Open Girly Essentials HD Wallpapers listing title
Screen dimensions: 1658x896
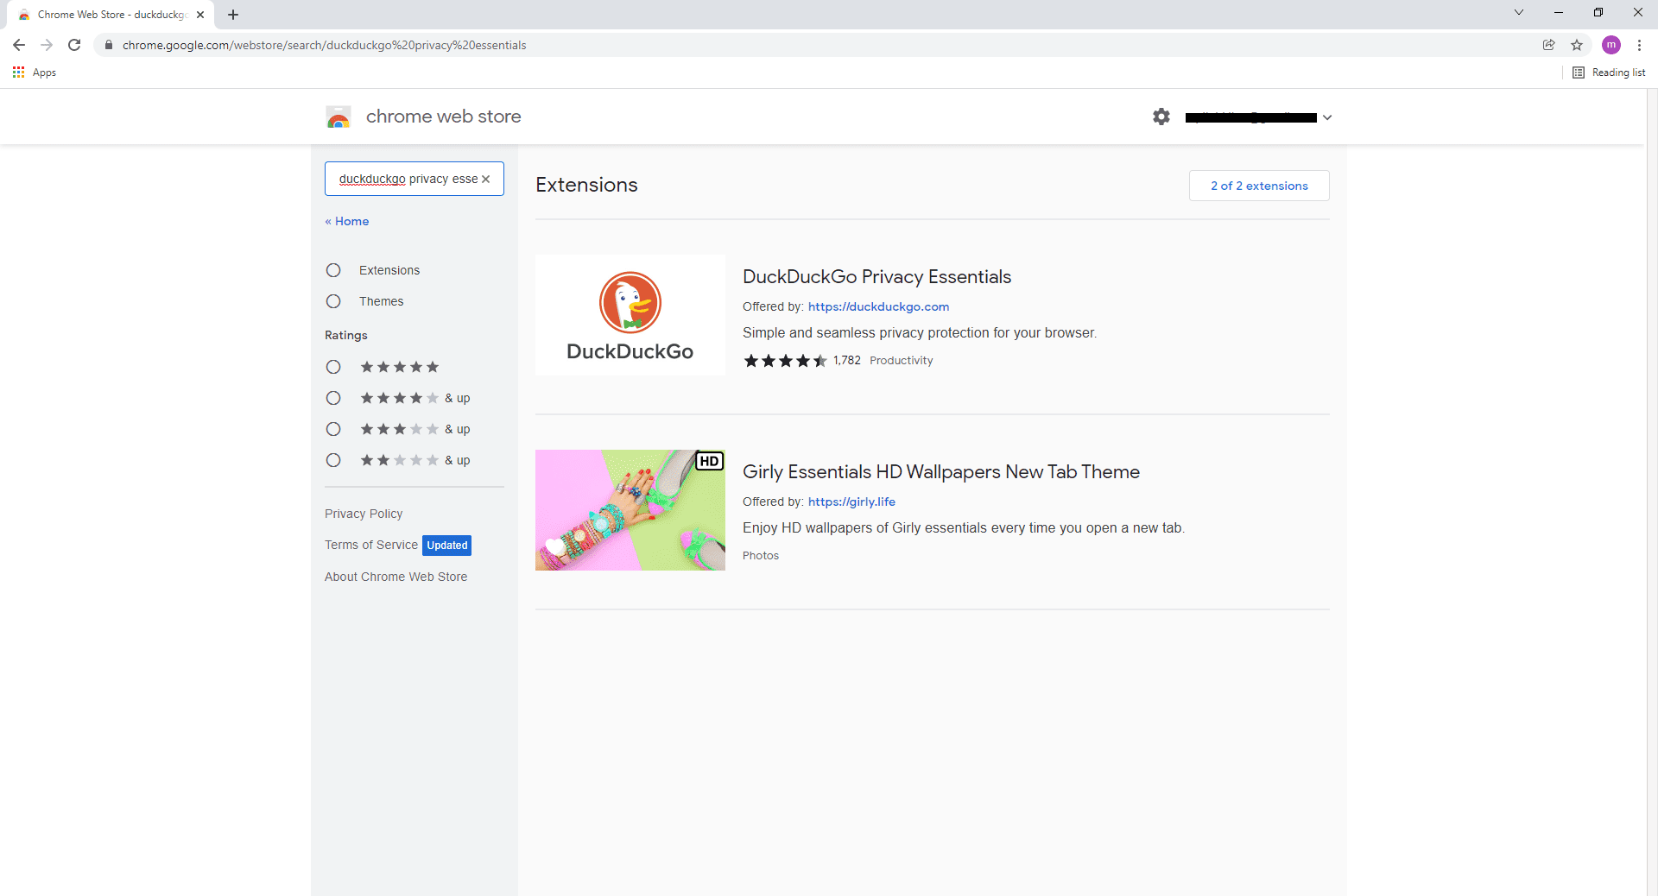click(941, 471)
